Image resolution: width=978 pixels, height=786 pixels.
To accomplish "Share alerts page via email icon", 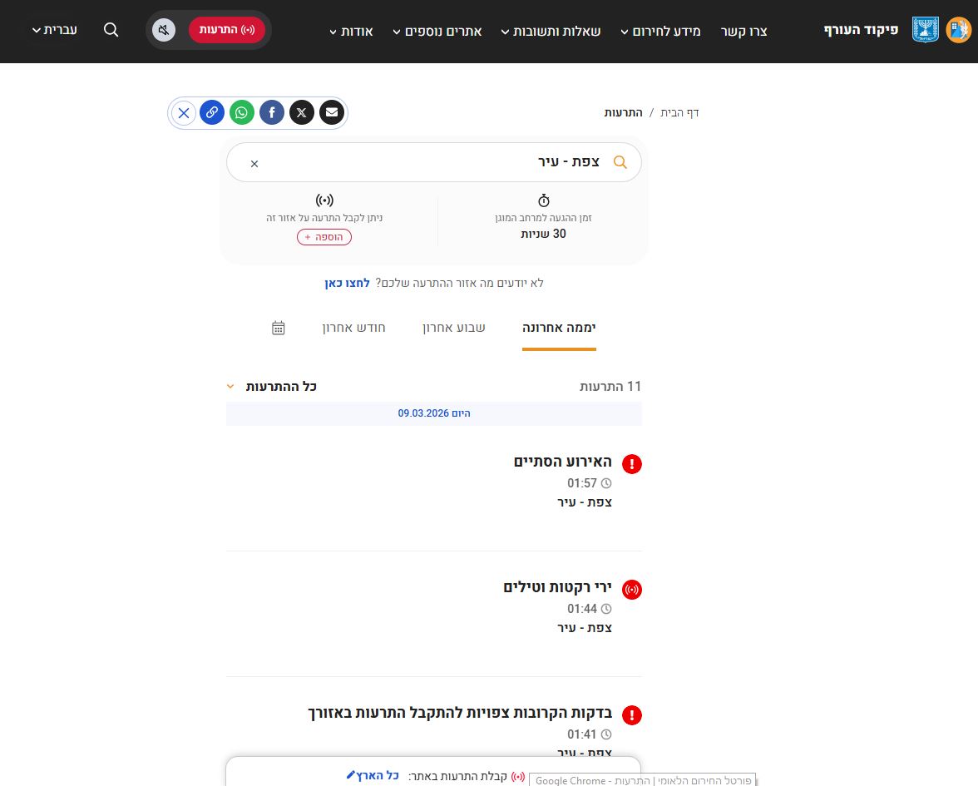I will tap(332, 112).
